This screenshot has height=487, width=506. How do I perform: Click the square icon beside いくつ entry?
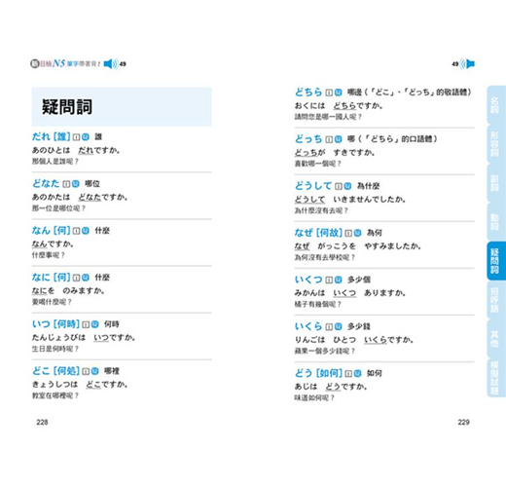pyautogui.click(x=329, y=280)
